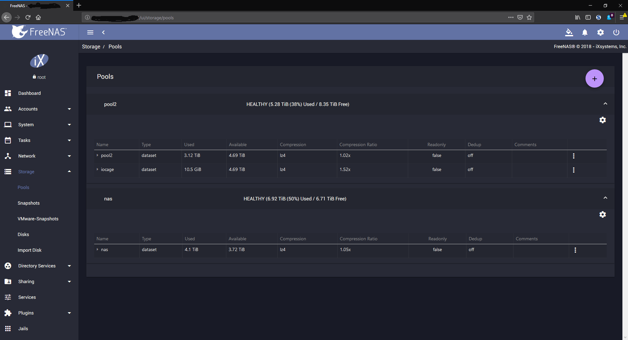Screen dimensions: 628x340
Task: Click the theme paint bucket icon
Action: click(569, 32)
